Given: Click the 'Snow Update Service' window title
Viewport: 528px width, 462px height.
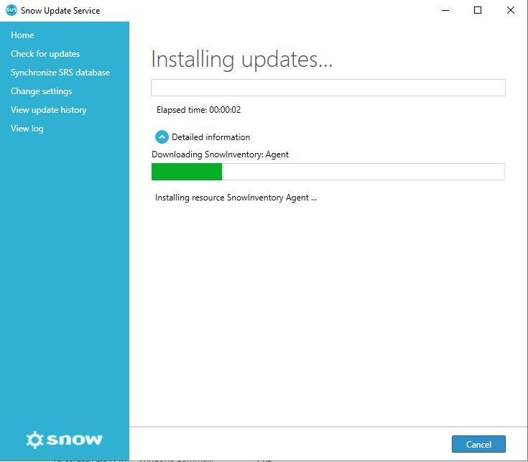Looking at the screenshot, I should click(x=60, y=11).
